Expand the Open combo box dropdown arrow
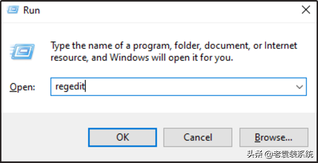The width and height of the screenshot is (318, 163). pos(299,87)
